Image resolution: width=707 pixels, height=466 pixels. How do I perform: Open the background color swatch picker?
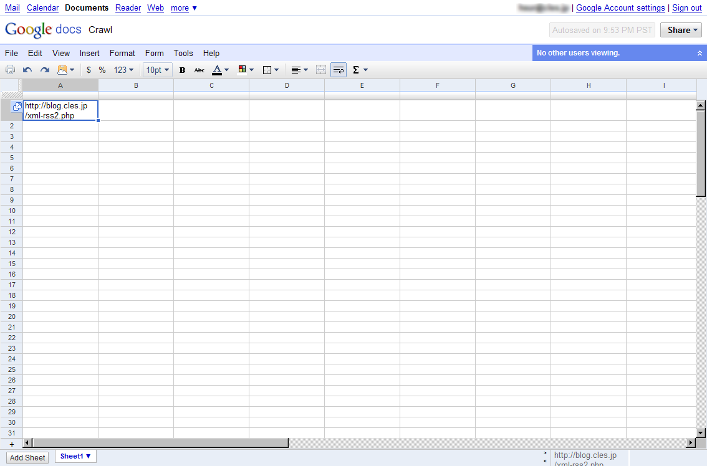tap(246, 70)
